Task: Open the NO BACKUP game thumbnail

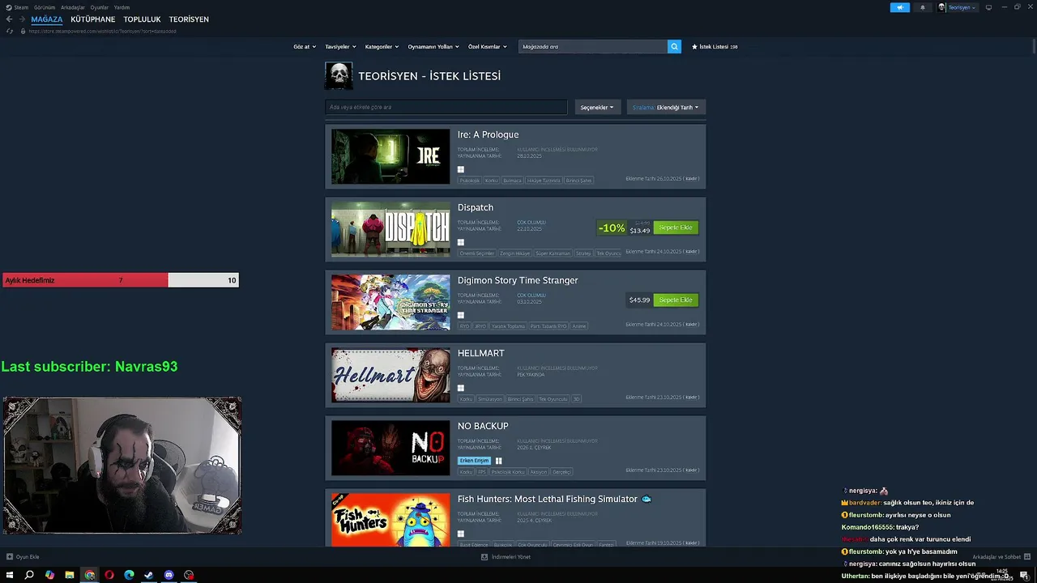Action: [x=390, y=448]
